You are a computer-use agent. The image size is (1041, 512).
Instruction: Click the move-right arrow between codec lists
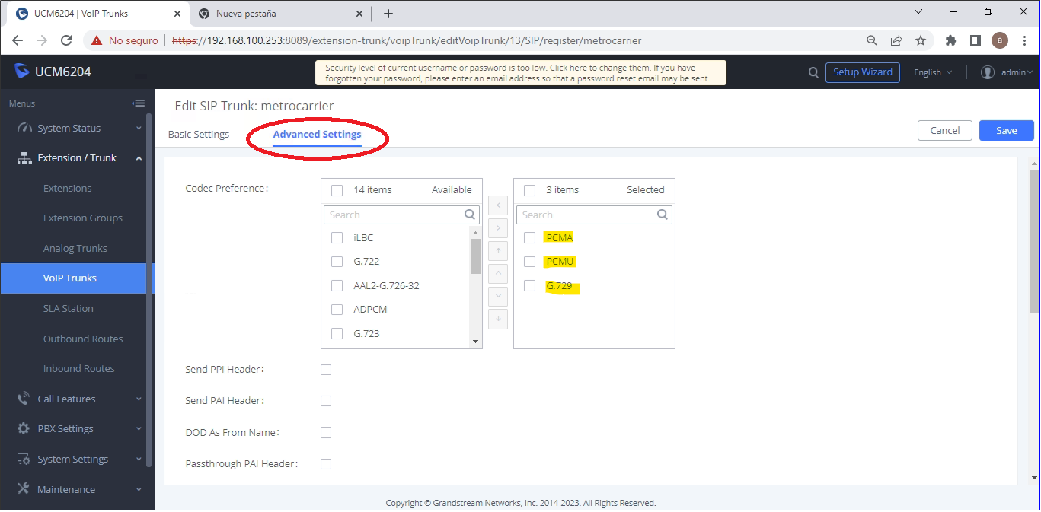[497, 227]
